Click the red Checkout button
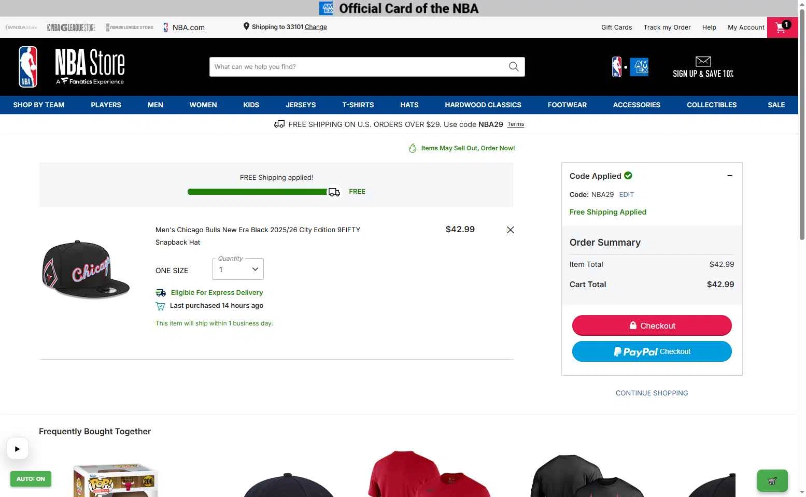This screenshot has height=497, width=806. [652, 325]
